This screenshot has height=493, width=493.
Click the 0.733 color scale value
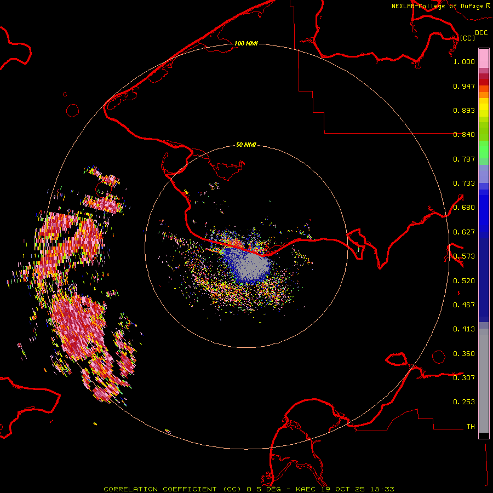464,184
